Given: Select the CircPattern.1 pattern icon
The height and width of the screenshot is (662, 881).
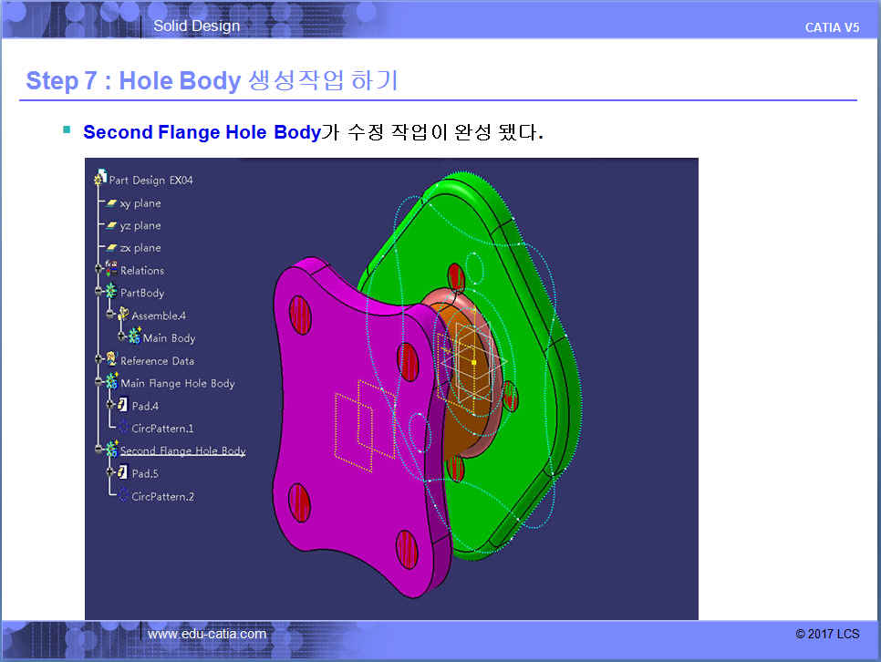Looking at the screenshot, I should (x=123, y=428).
